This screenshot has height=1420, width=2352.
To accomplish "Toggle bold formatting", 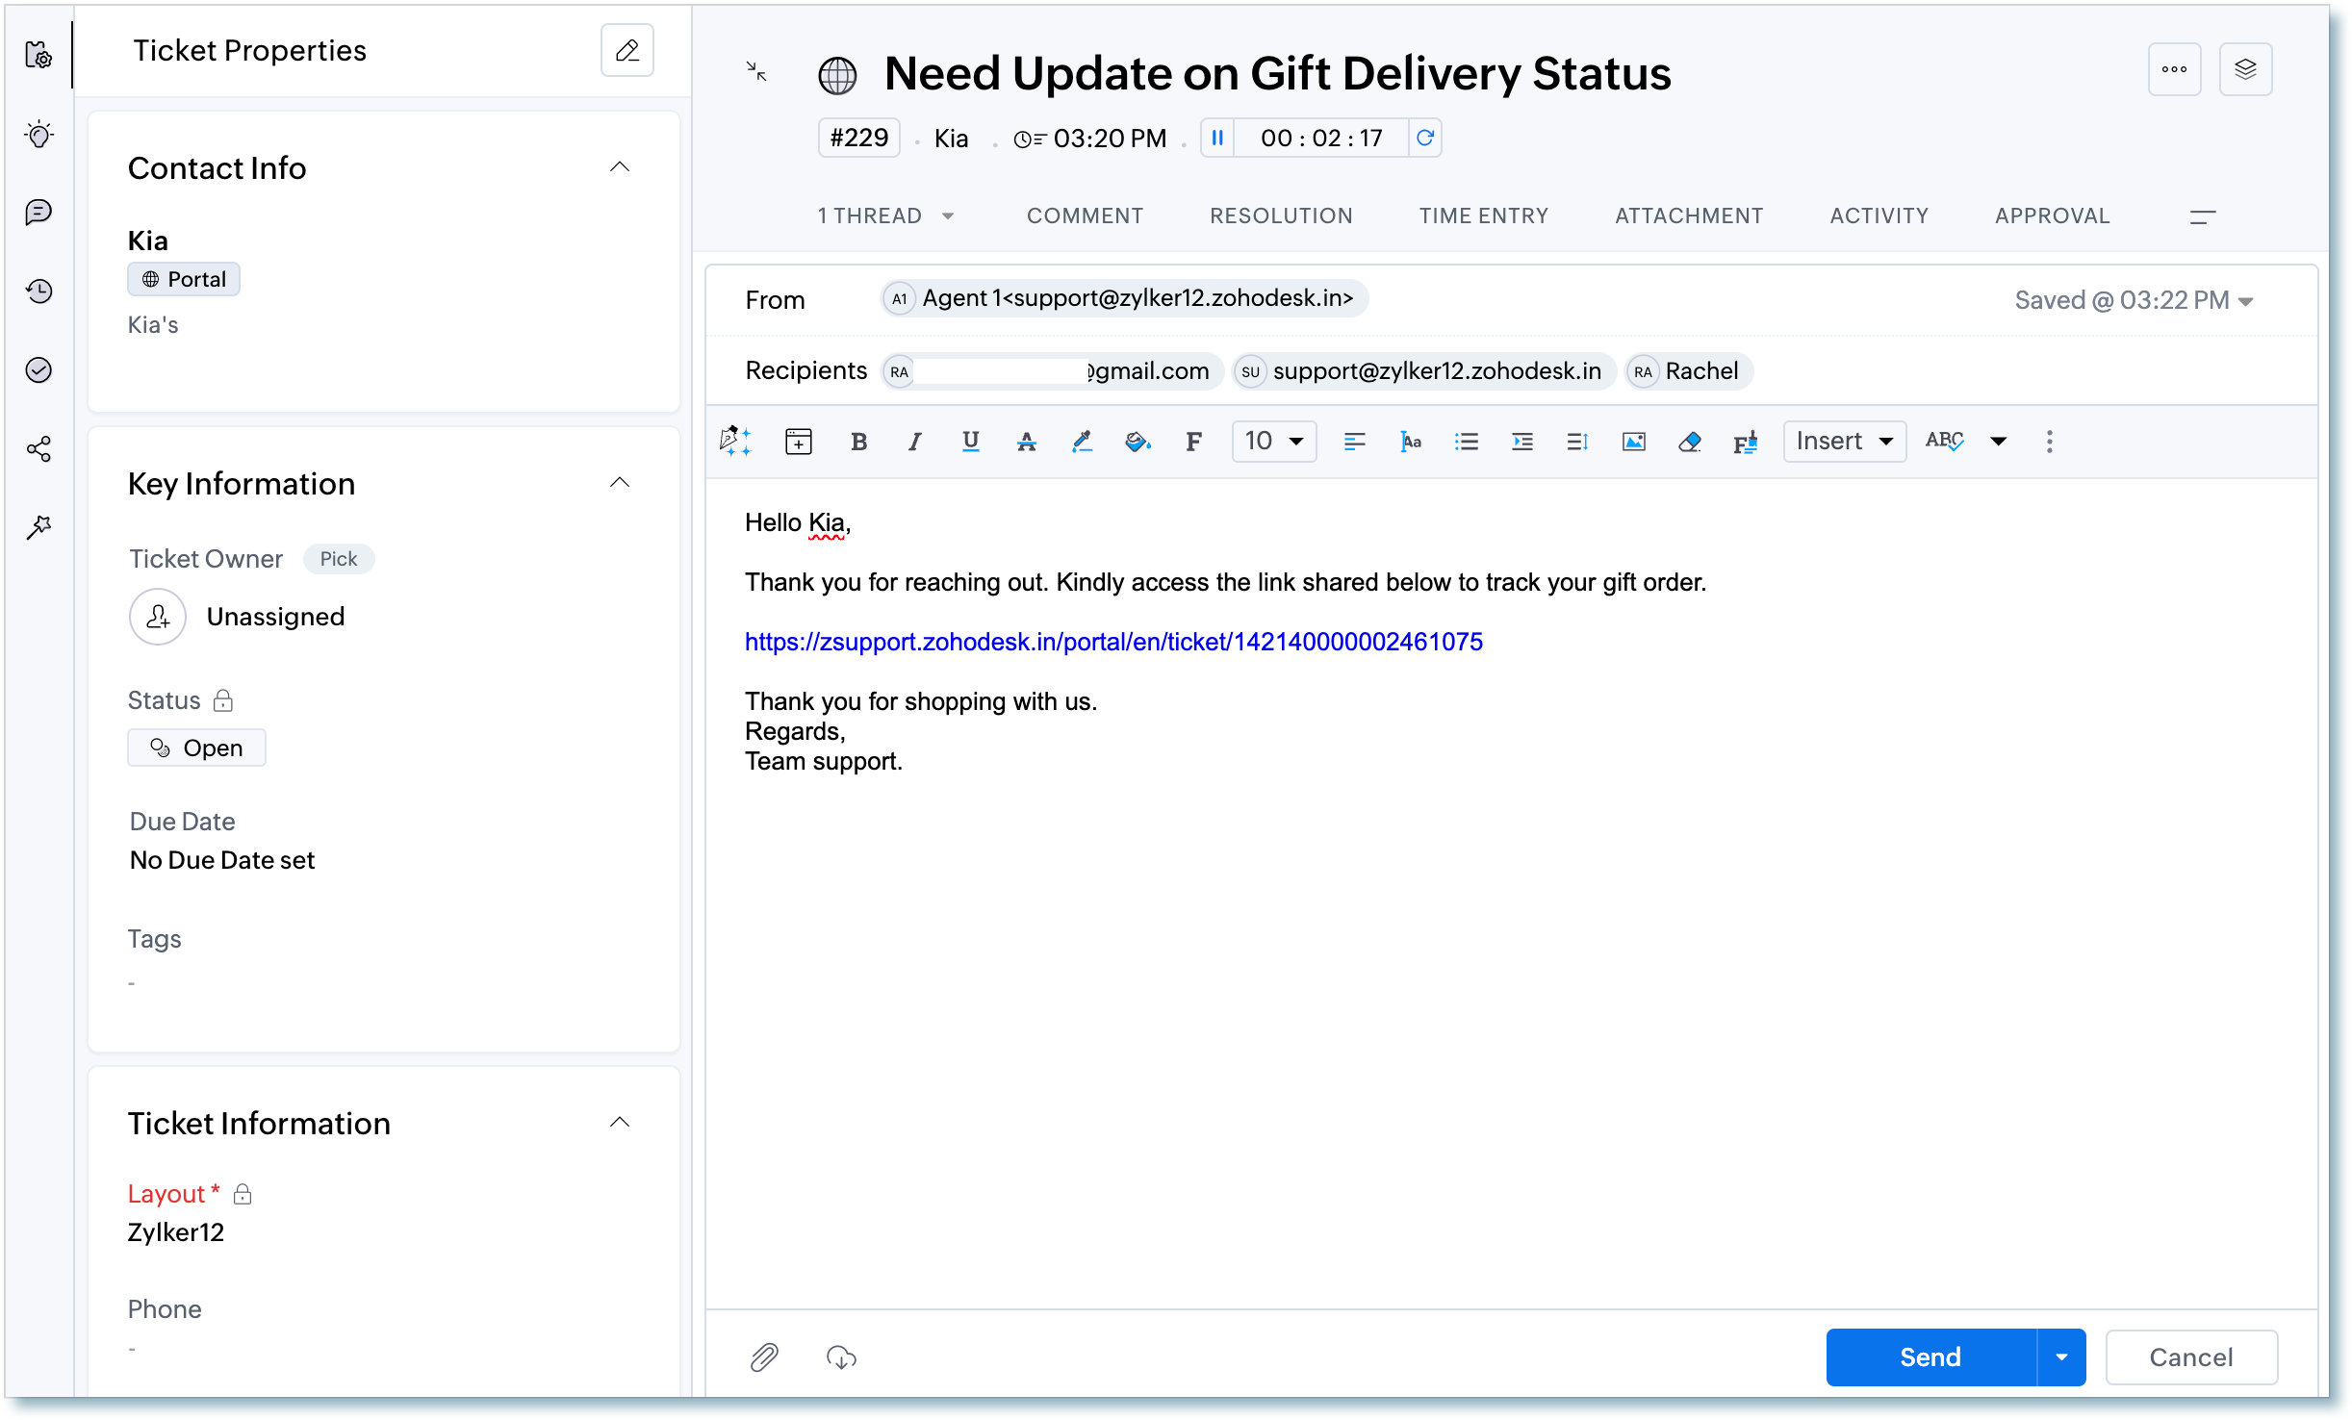I will click(858, 442).
